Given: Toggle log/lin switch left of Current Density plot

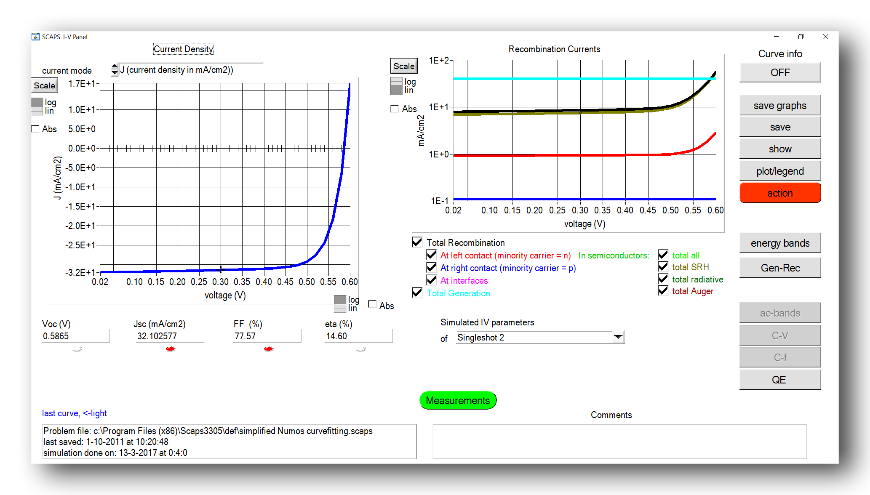Looking at the screenshot, I should 37,106.
